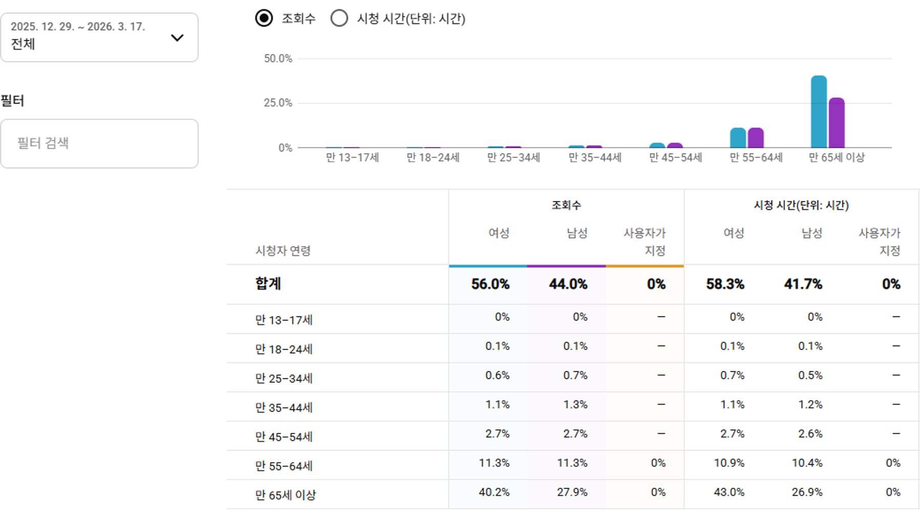
Task: Click the 필터 검색 input field
Action: pyautogui.click(x=99, y=143)
